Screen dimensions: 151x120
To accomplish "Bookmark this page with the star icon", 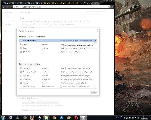I will click(109, 7).
